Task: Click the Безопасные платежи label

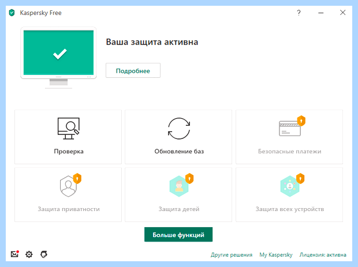Action: (x=289, y=152)
